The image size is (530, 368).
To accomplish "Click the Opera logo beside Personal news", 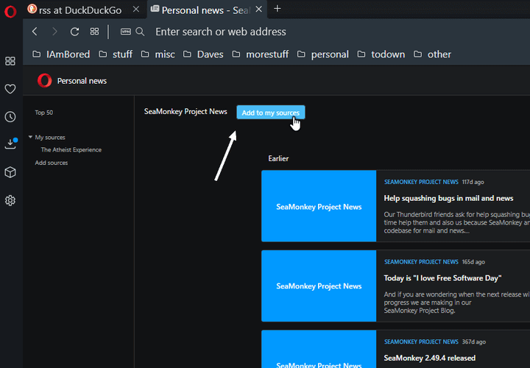I will [45, 81].
